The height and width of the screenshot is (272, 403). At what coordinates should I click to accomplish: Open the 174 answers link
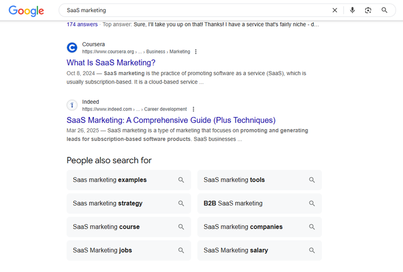[82, 25]
